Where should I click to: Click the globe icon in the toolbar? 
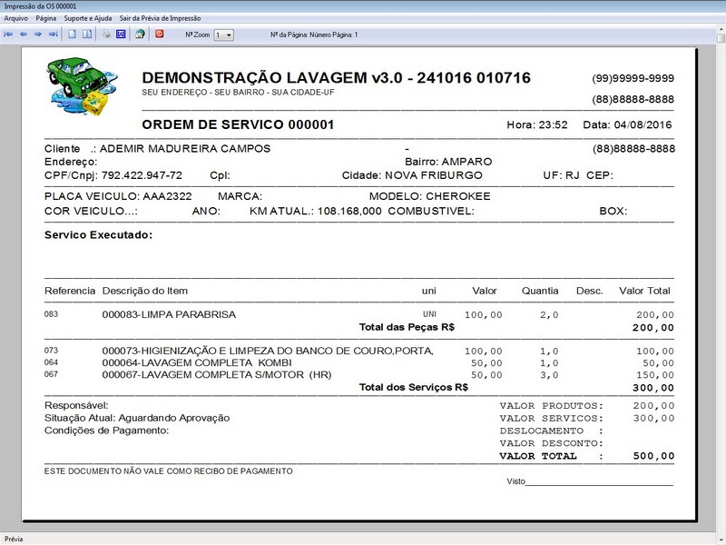pyautogui.click(x=139, y=34)
